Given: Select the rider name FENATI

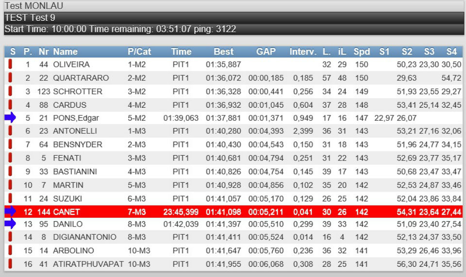Looking at the screenshot, I should coord(67,158).
